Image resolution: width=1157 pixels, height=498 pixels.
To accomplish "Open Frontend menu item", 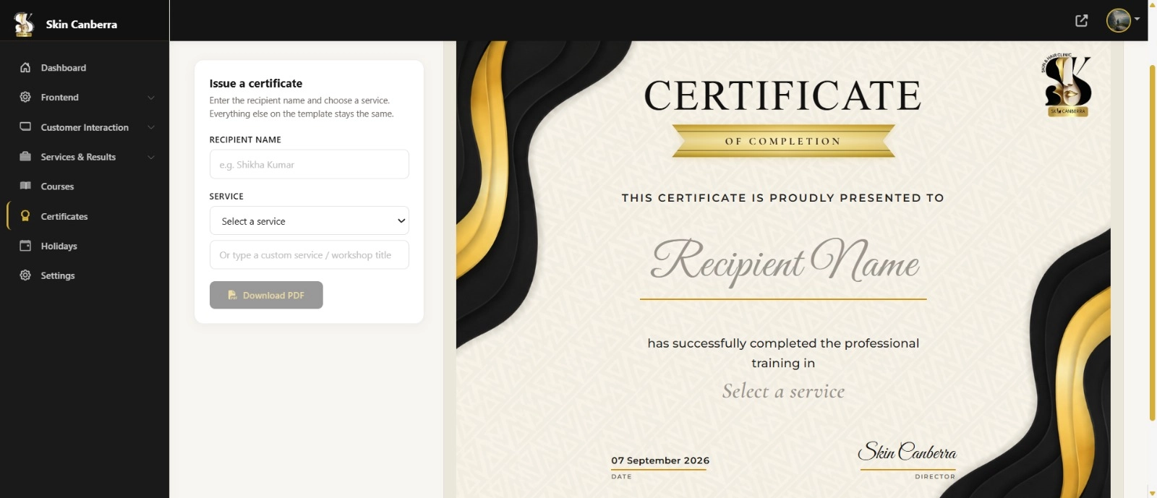I will (60, 98).
